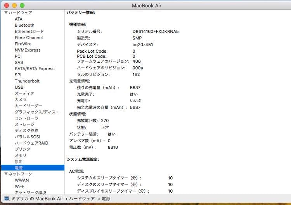Click the ネットワーク group label
This screenshot has width=291, height=205.
coord(21,174)
